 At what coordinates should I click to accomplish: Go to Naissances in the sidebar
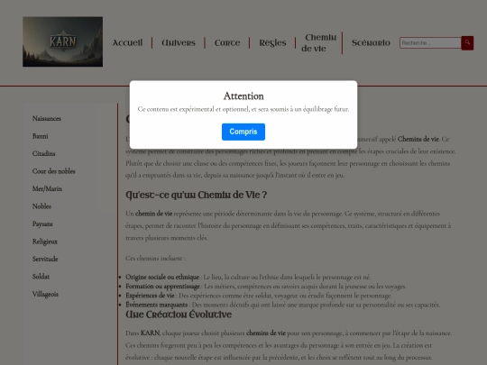pyautogui.click(x=47, y=119)
